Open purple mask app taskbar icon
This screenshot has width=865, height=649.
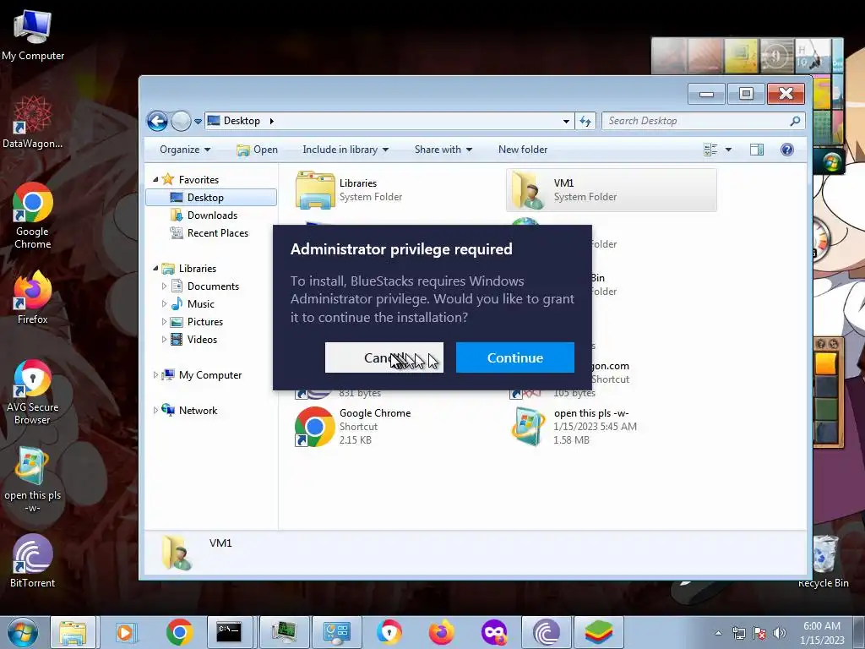pos(493,632)
